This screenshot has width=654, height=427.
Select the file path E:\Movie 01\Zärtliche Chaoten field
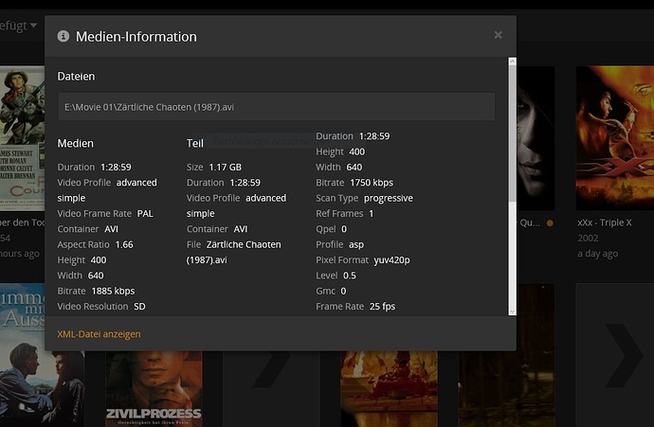pos(276,107)
